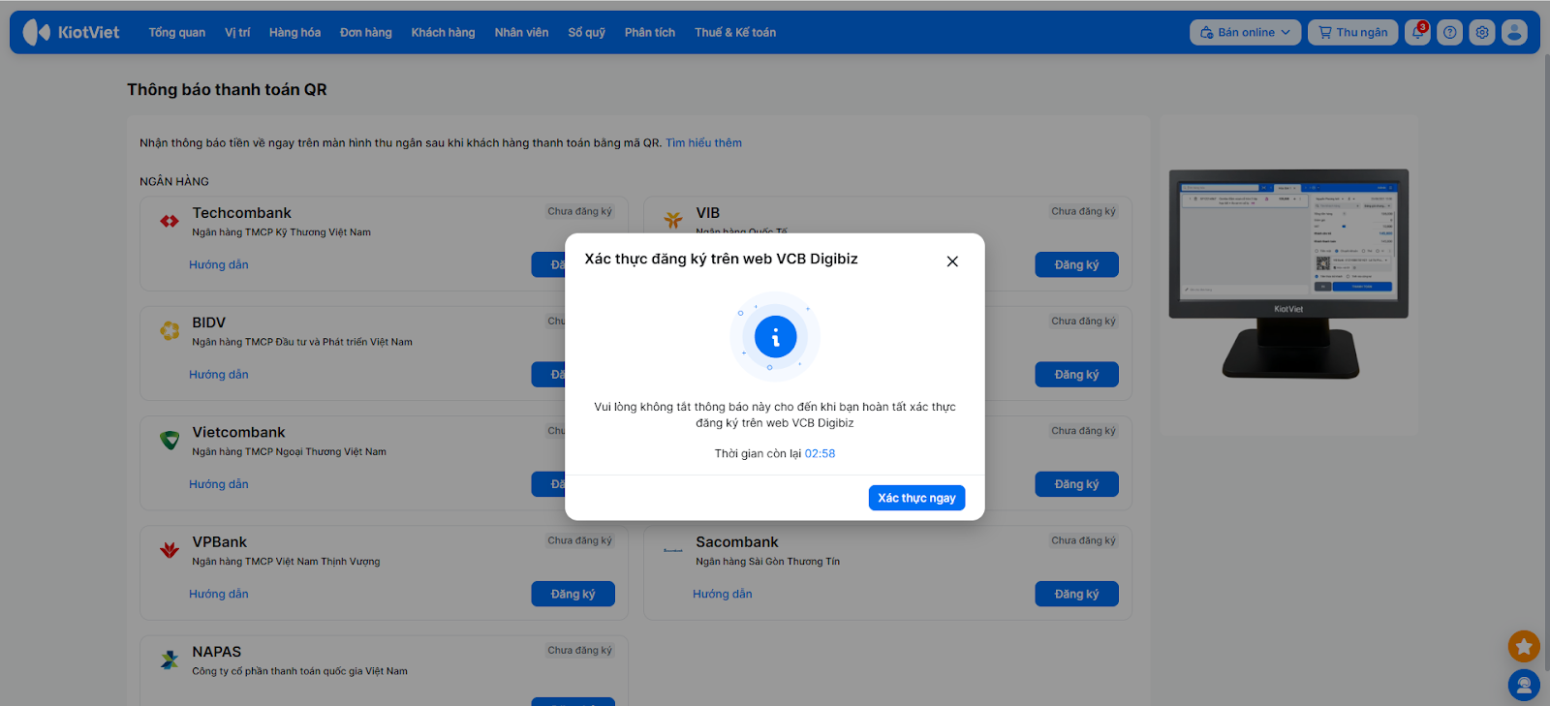This screenshot has width=1550, height=706.
Task: Open the user account avatar
Action: click(x=1514, y=32)
